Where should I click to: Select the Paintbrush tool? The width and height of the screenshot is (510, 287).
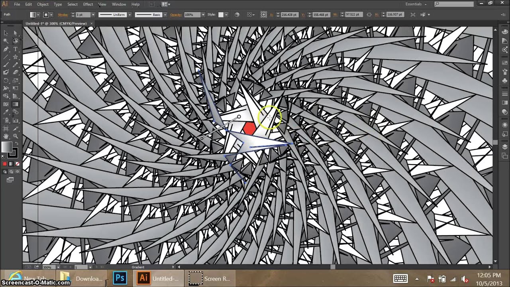click(6, 65)
